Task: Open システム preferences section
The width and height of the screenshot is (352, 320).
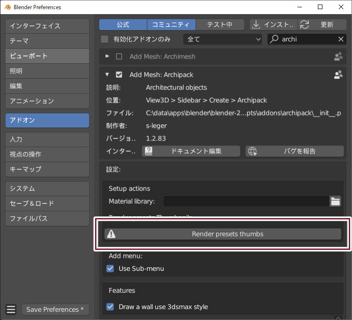Action: (x=47, y=188)
